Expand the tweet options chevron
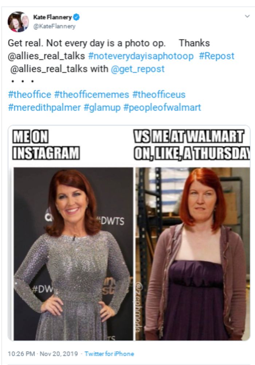Viewport: 255px width, 365px height. pos(247,16)
